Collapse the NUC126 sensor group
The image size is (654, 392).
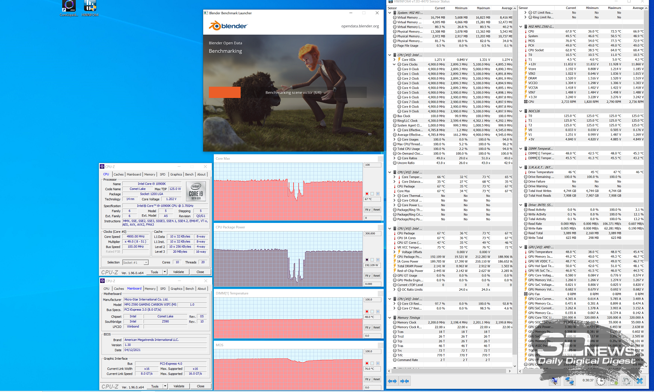coord(521,111)
